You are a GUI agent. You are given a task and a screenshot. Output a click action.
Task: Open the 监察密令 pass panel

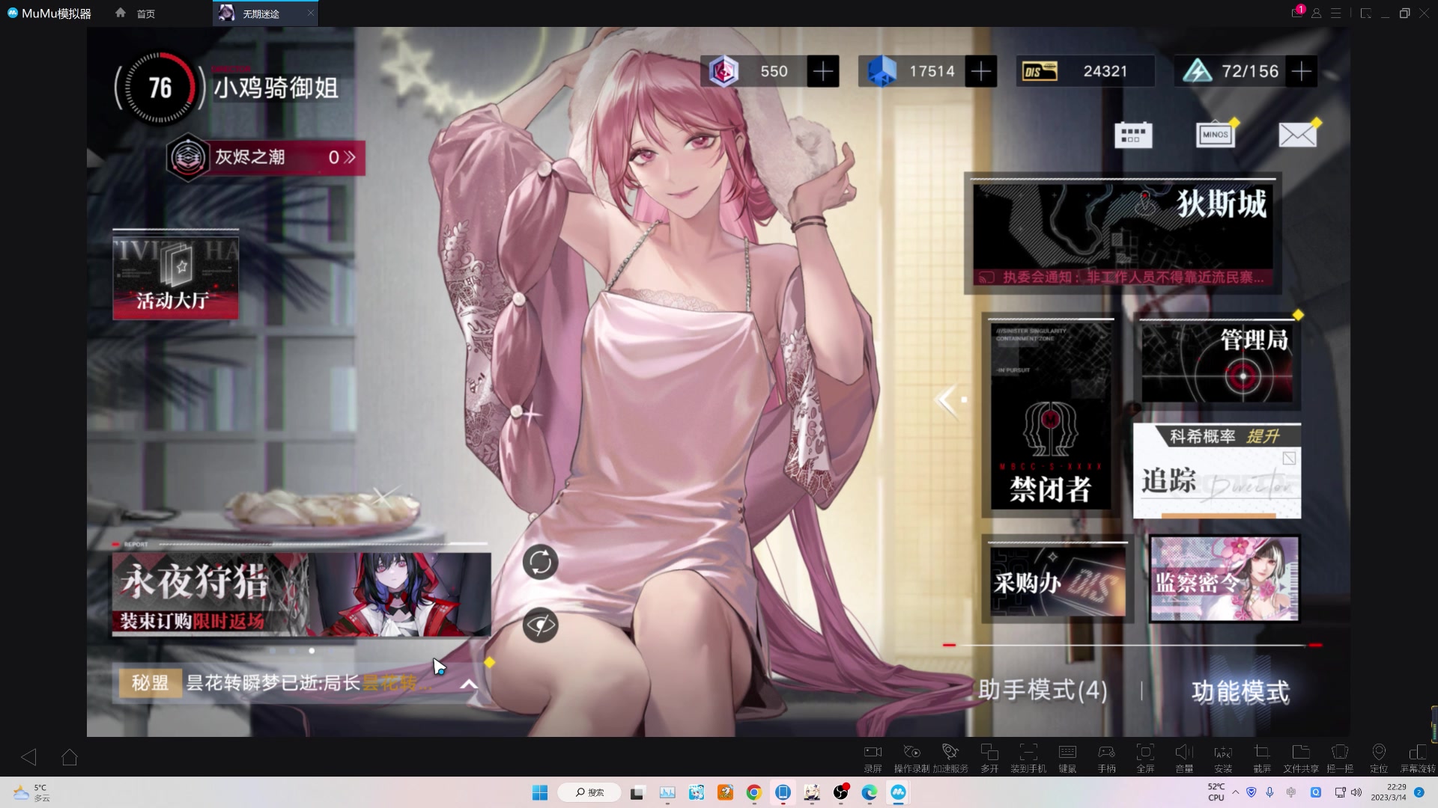(x=1225, y=578)
